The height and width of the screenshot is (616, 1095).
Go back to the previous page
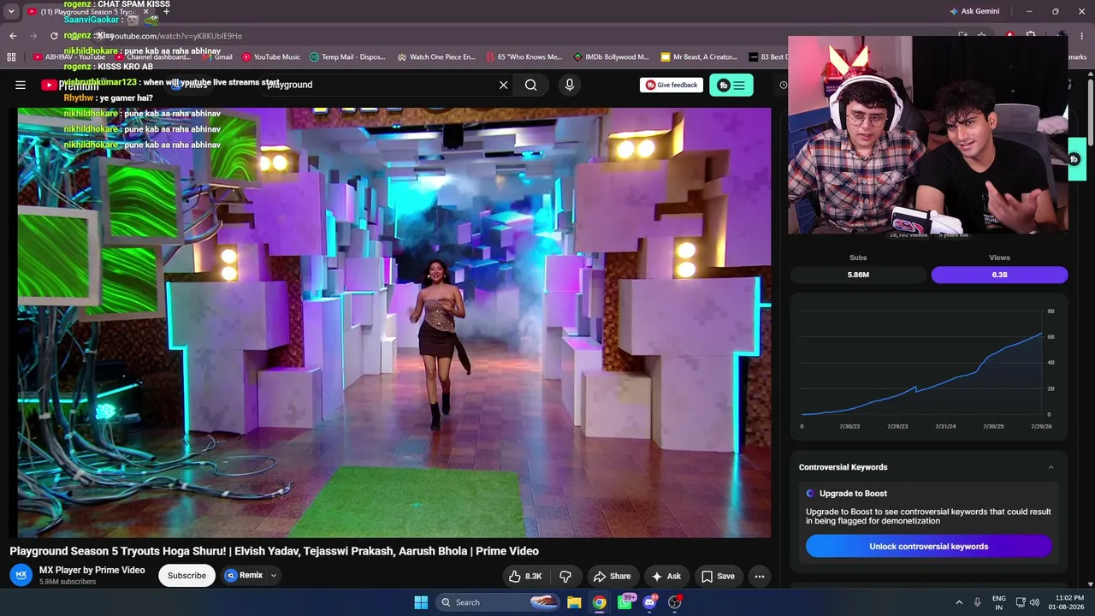point(13,36)
